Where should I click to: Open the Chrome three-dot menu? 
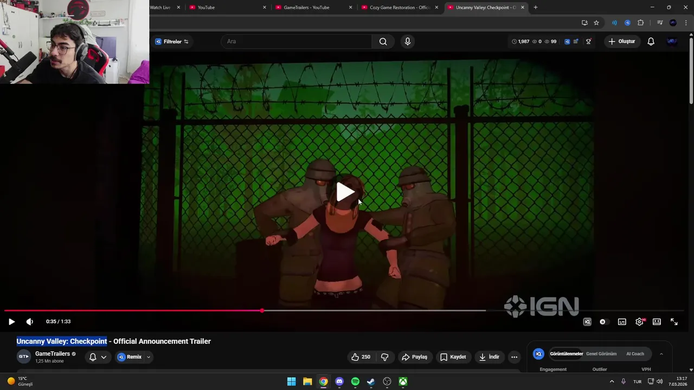tap(686, 23)
